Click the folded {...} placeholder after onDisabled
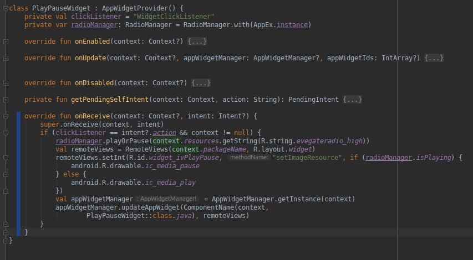This screenshot has height=260, width=473. [x=201, y=83]
